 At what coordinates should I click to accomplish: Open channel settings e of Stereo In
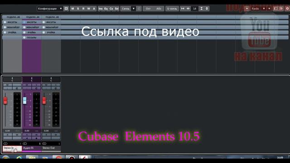tap(17, 88)
